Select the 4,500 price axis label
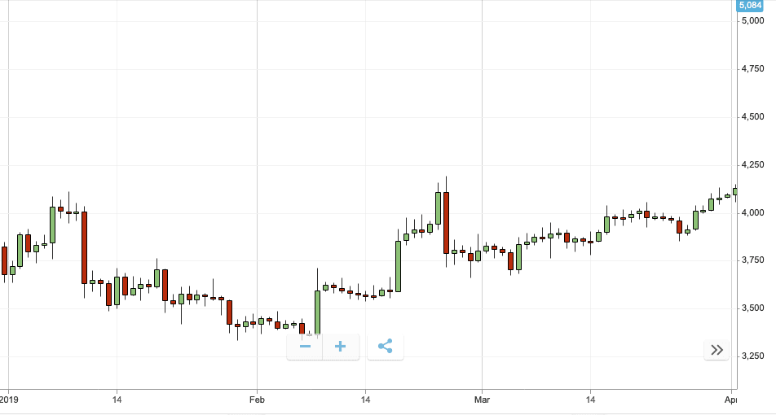 752,117
